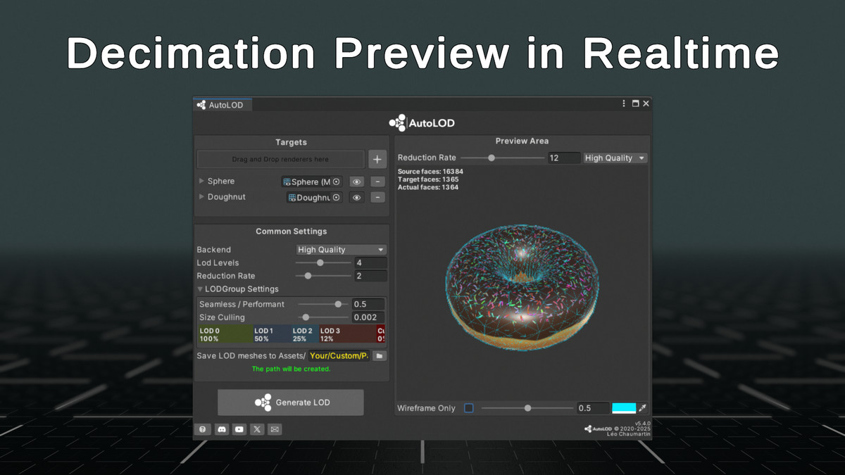Remove the Doughnut target with minus button
Screen dimensions: 845x475
click(378, 198)
